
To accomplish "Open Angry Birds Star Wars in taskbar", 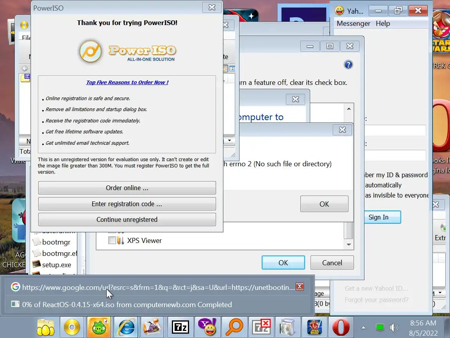I will (x=314, y=327).
